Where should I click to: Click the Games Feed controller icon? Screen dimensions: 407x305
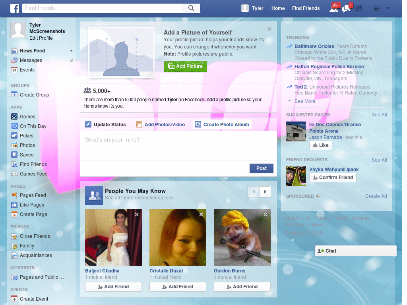14,174
